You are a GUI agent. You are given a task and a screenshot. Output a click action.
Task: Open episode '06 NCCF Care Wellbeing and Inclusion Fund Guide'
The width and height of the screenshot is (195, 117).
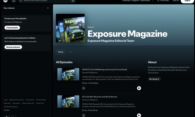click(104, 69)
